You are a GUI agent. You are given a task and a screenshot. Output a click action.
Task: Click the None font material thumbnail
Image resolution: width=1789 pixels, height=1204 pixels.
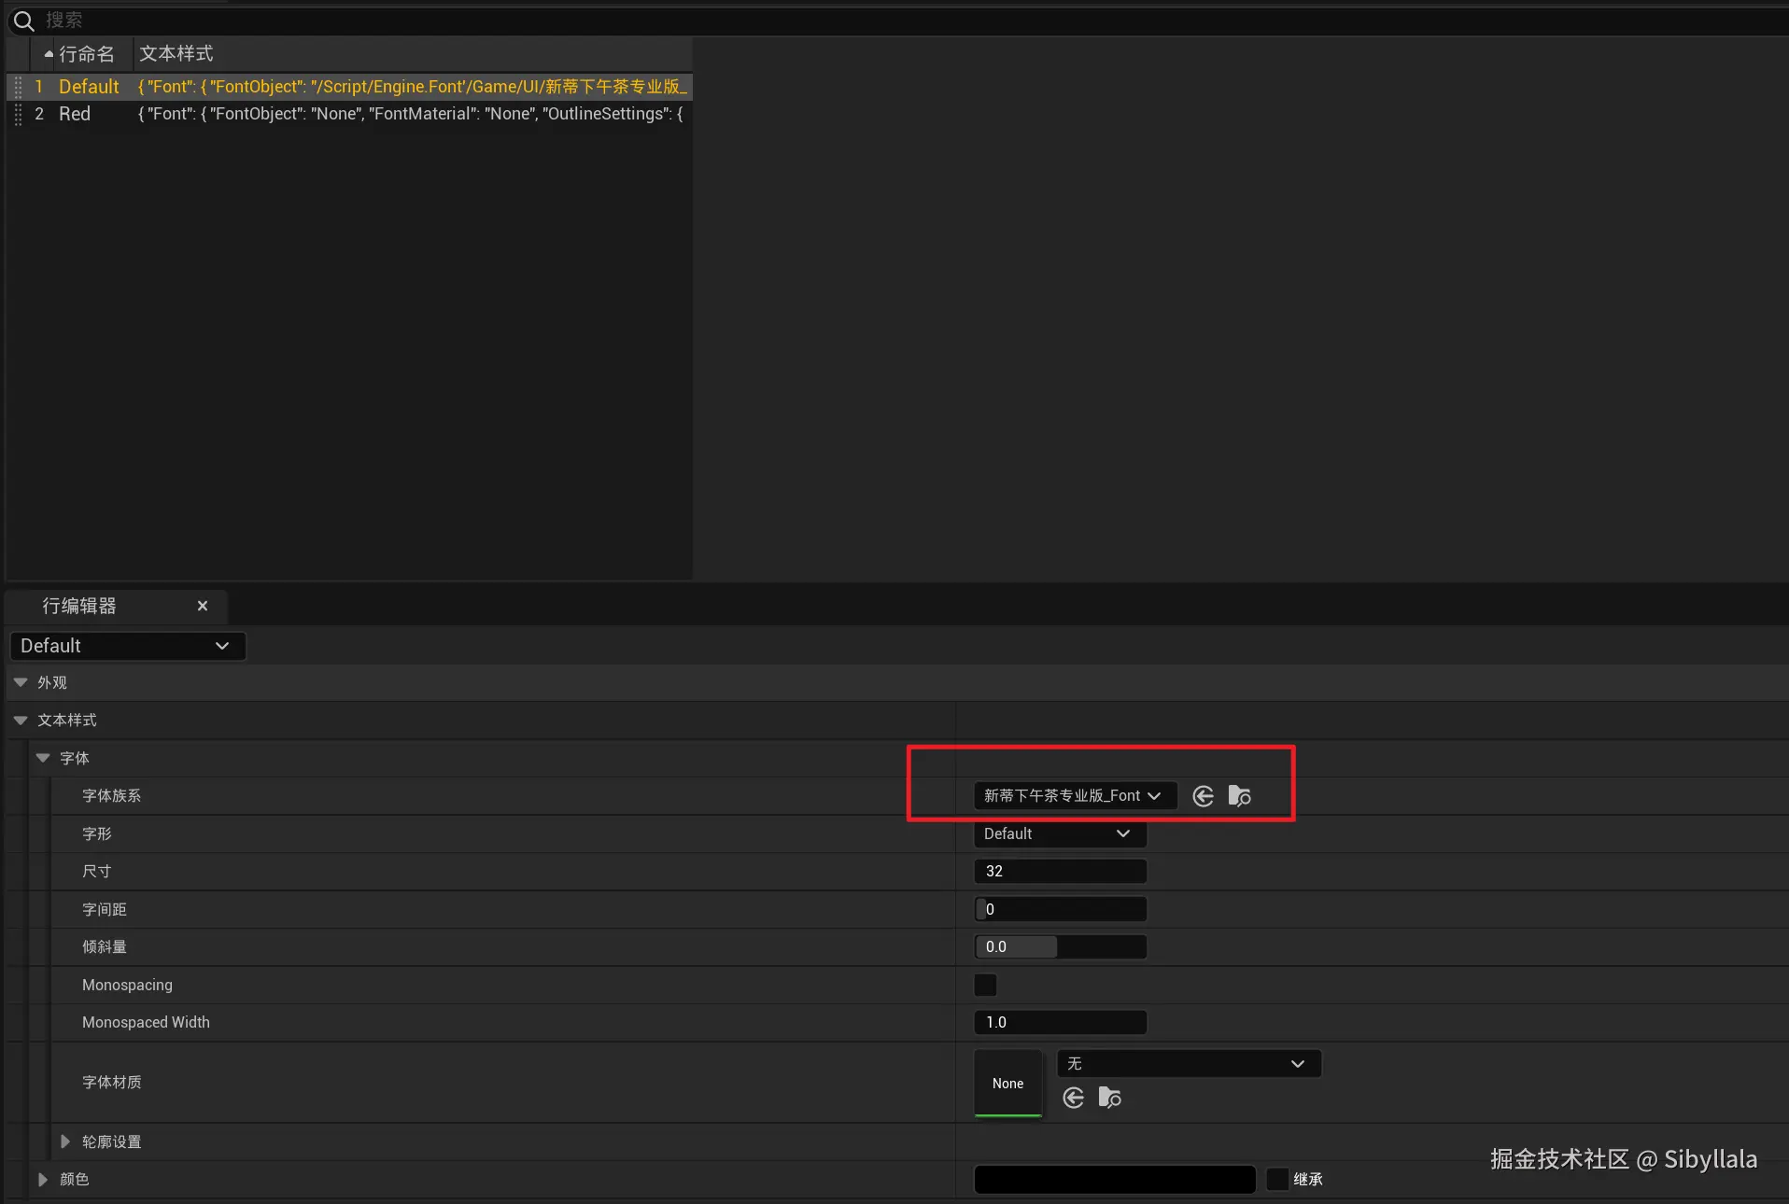[1008, 1083]
